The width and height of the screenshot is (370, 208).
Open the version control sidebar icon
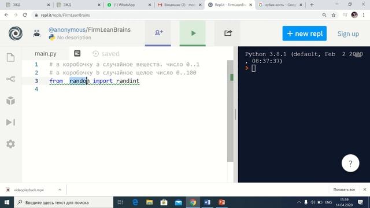[10, 79]
